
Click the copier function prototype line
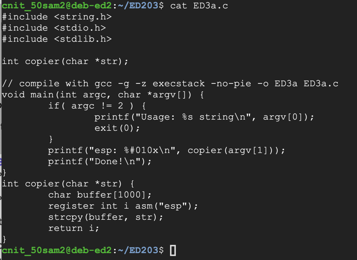click(65, 61)
